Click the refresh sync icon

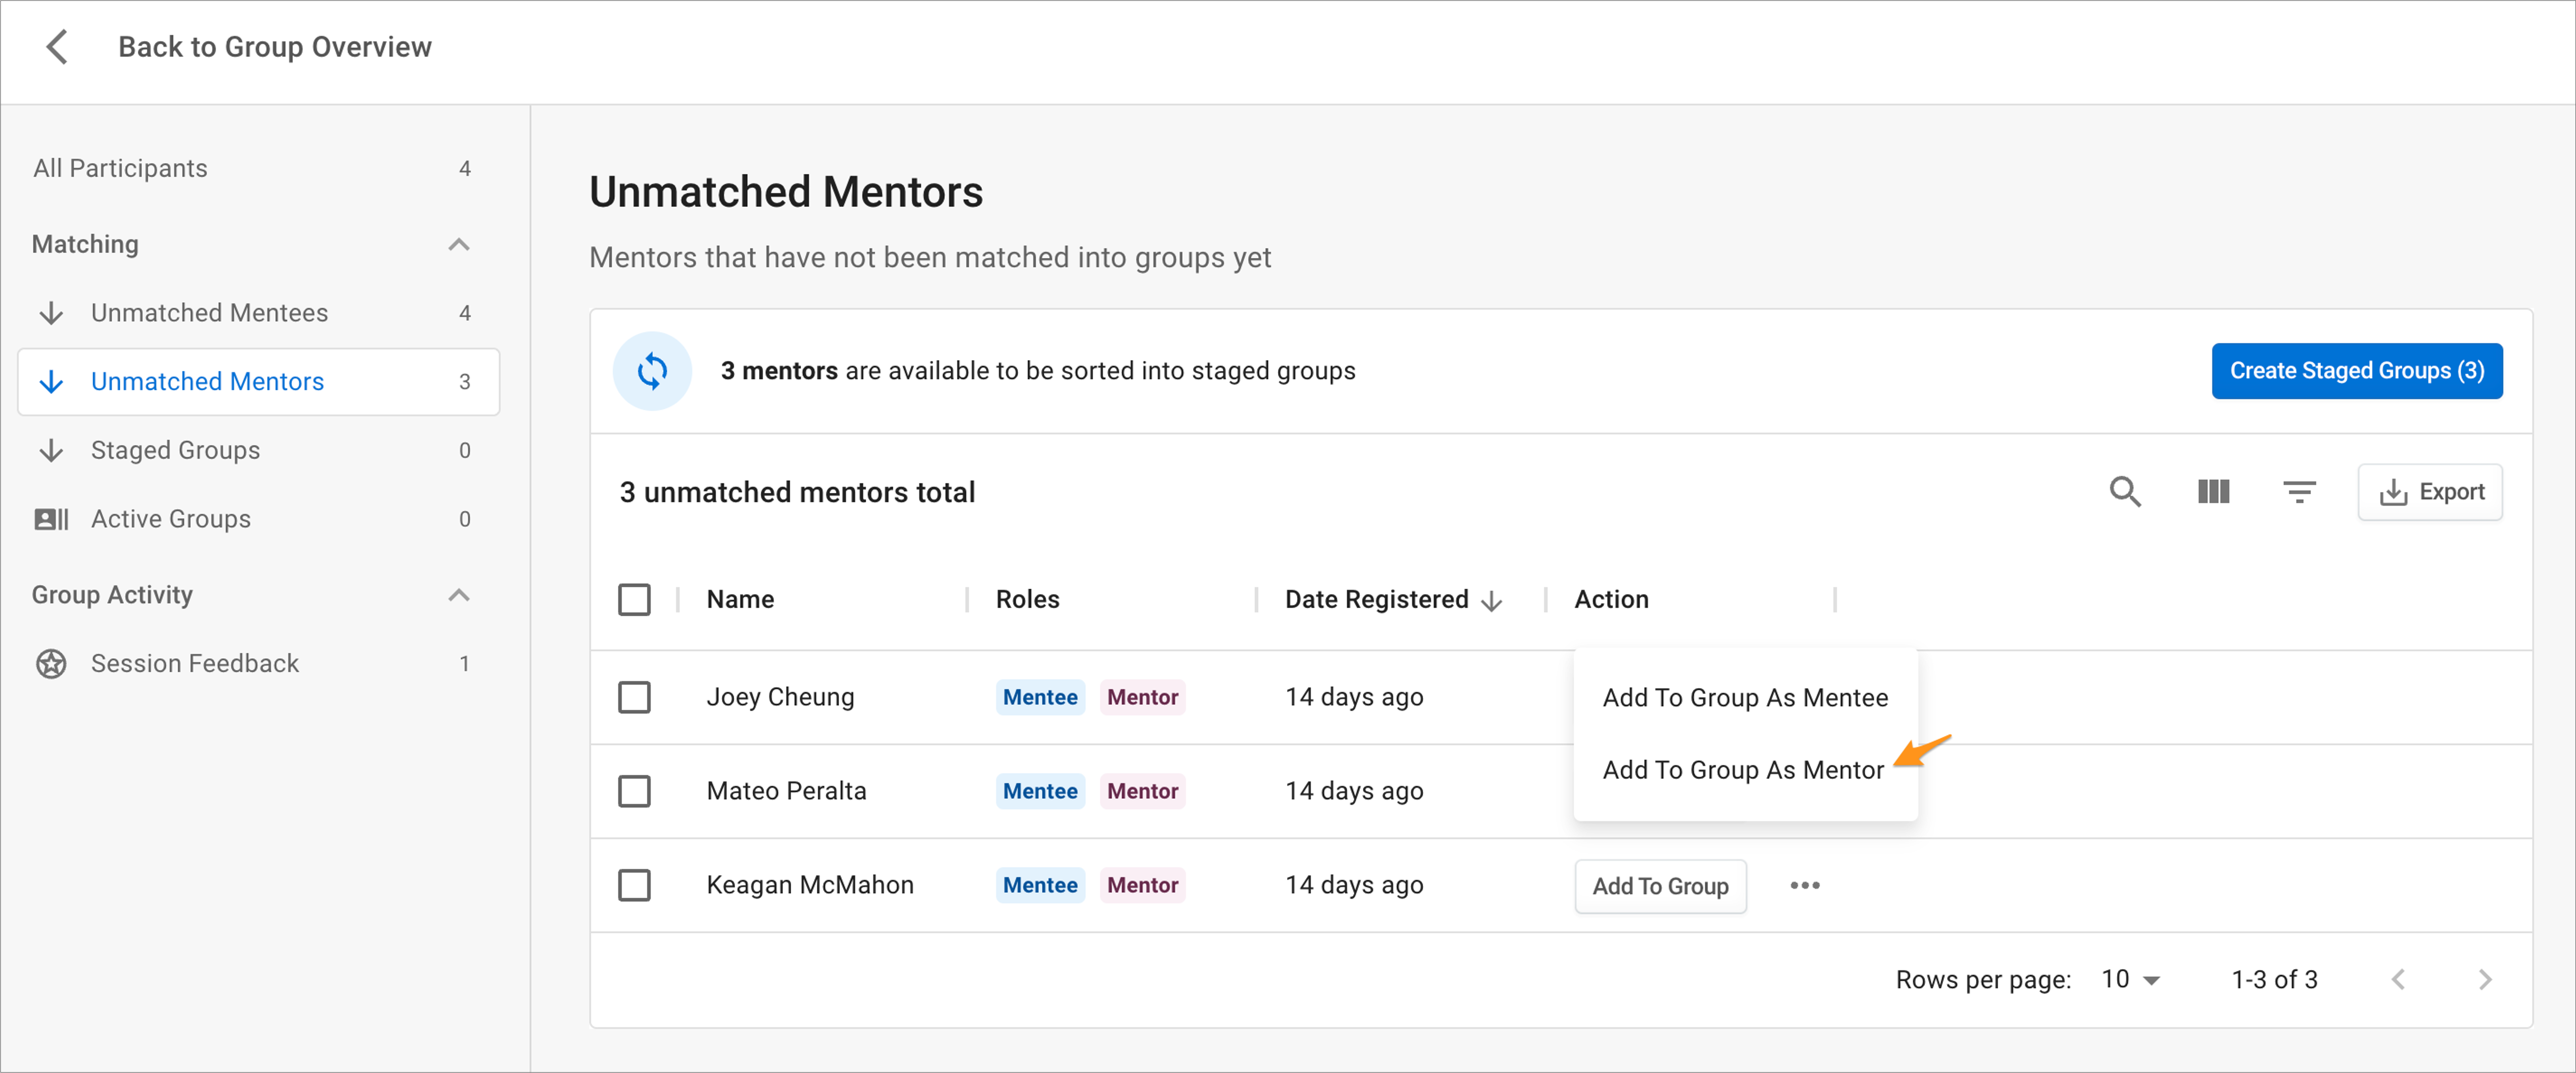(x=652, y=371)
